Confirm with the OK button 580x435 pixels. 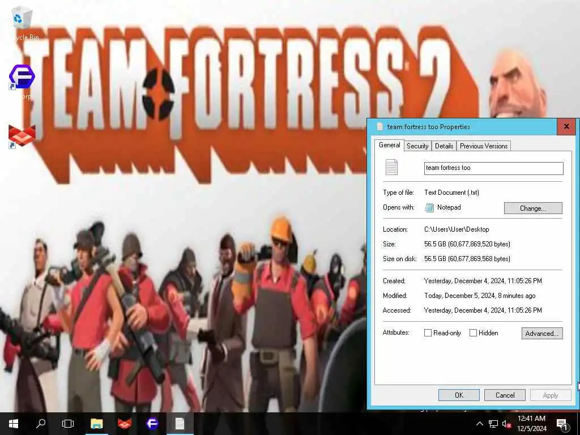pos(459,395)
